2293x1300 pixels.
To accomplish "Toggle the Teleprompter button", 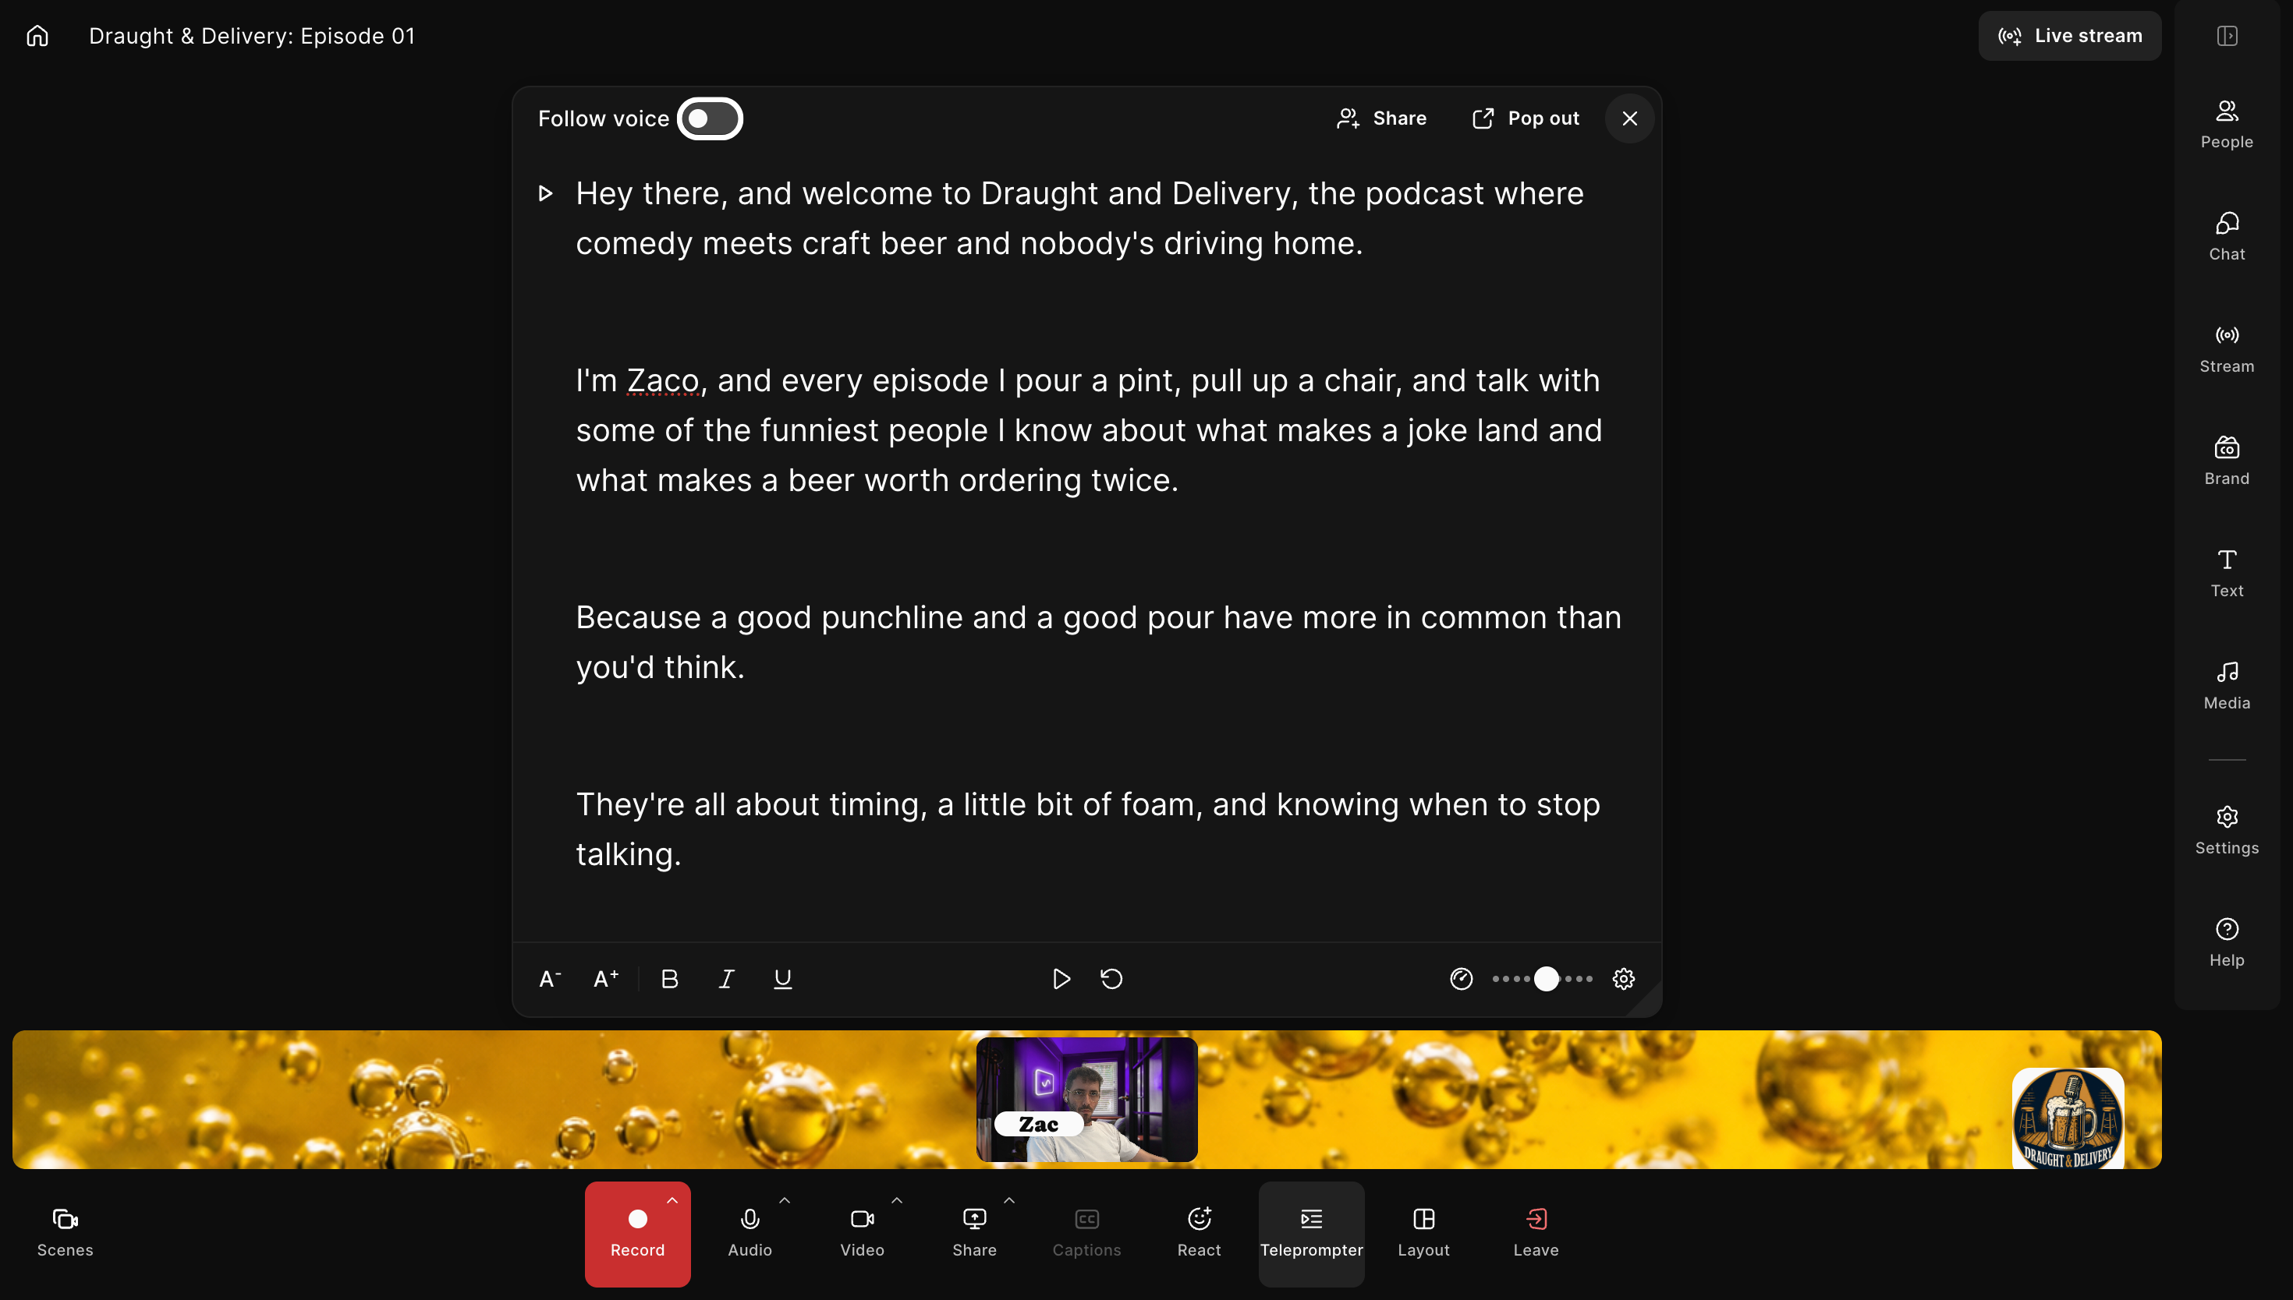I will 1311,1234.
